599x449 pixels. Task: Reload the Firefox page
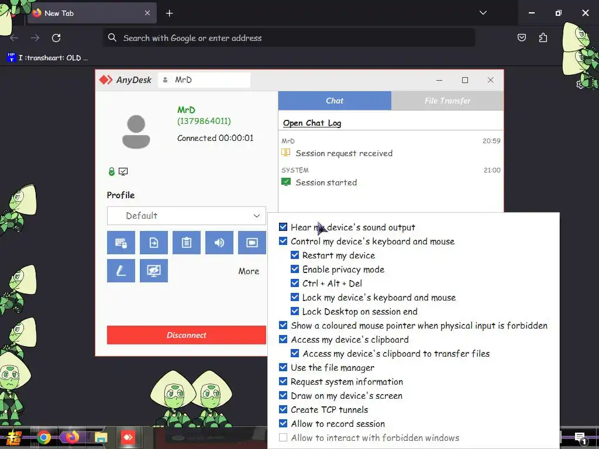[56, 38]
